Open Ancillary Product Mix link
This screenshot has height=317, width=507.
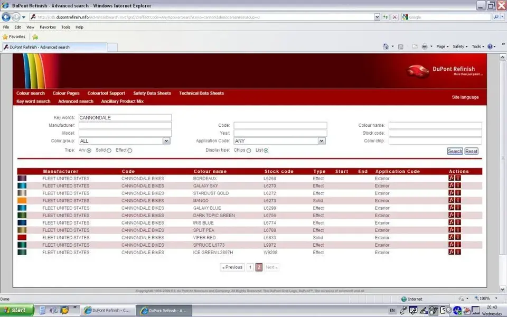tap(122, 101)
